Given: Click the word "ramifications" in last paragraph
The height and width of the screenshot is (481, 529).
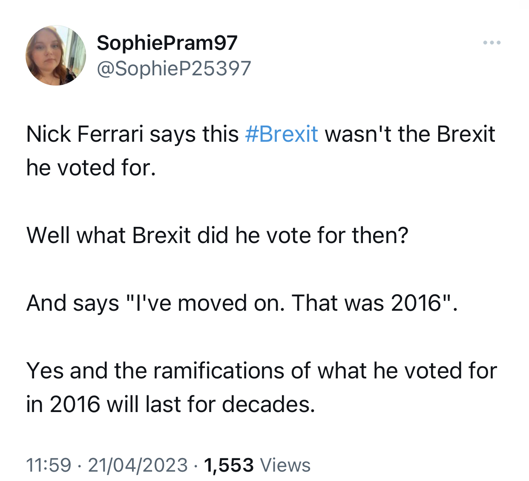Looking at the screenshot, I should tap(218, 370).
